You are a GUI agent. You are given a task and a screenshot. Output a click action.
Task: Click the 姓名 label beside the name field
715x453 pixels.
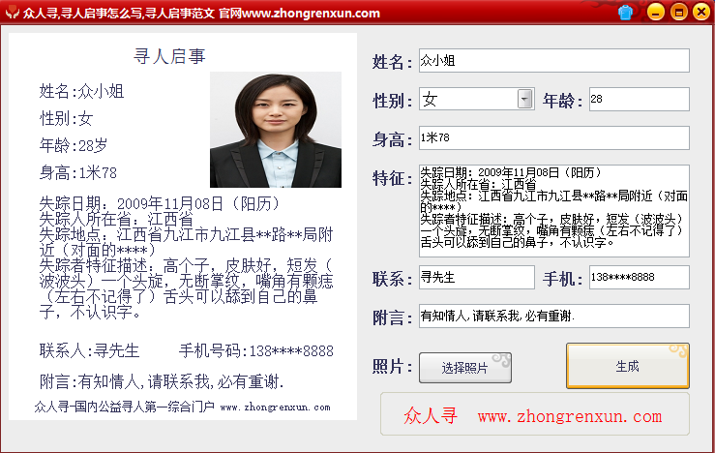click(x=392, y=62)
